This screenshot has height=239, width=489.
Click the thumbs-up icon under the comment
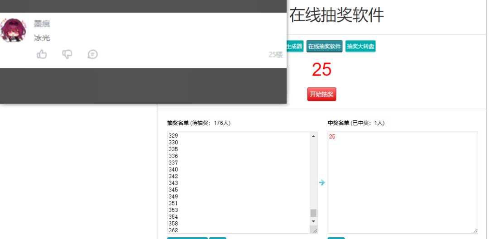click(x=42, y=54)
